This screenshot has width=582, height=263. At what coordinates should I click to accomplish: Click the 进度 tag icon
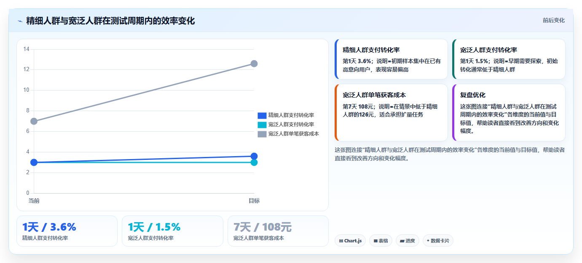tap(402, 241)
